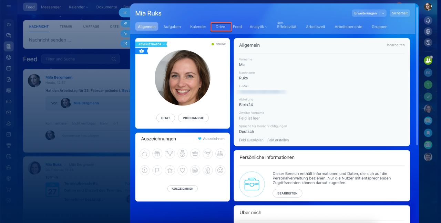This screenshot has height=223, width=441.
Task: Click the Sicherheit button
Action: pos(400,13)
